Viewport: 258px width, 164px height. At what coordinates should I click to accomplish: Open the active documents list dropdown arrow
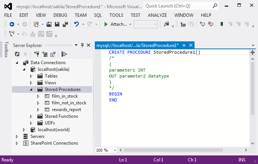tap(253, 45)
